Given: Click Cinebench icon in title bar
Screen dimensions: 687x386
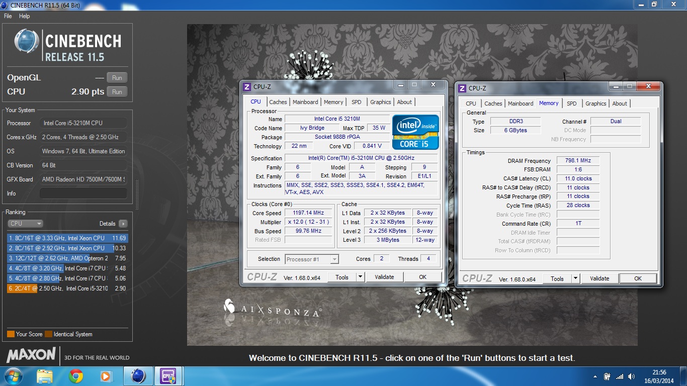Looking at the screenshot, I should coord(5,5).
